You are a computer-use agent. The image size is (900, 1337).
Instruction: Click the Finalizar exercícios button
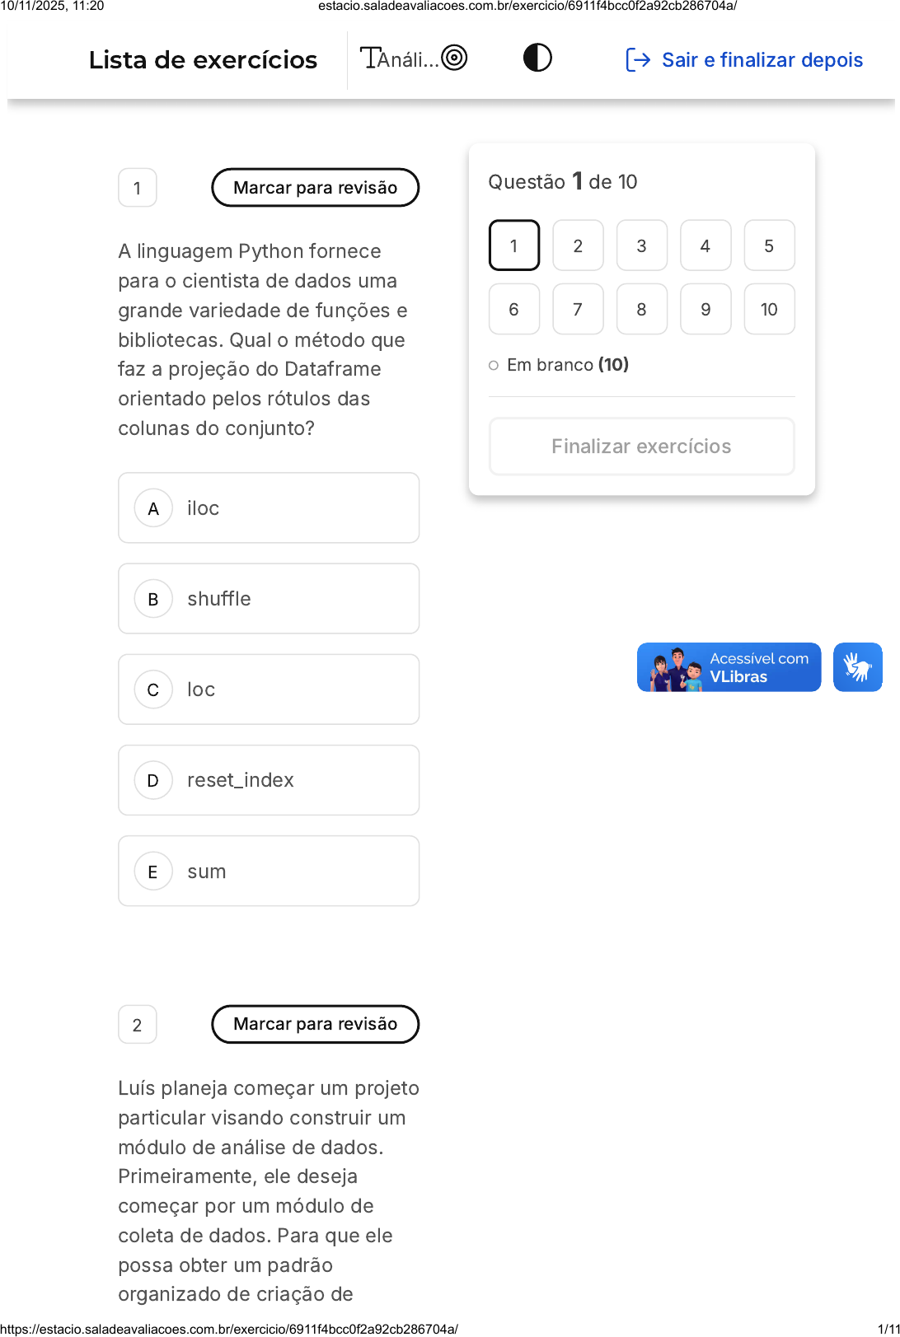coord(641,446)
